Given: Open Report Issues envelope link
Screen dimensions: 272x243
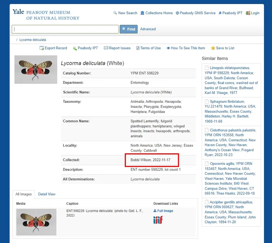Looking at the screenshot, I should 117,48.
